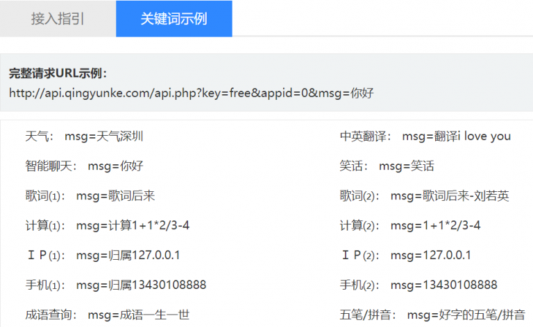Click the msg=计算1+1*2/3-4 example
This screenshot has width=533, height=327.
pyautogui.click(x=133, y=226)
